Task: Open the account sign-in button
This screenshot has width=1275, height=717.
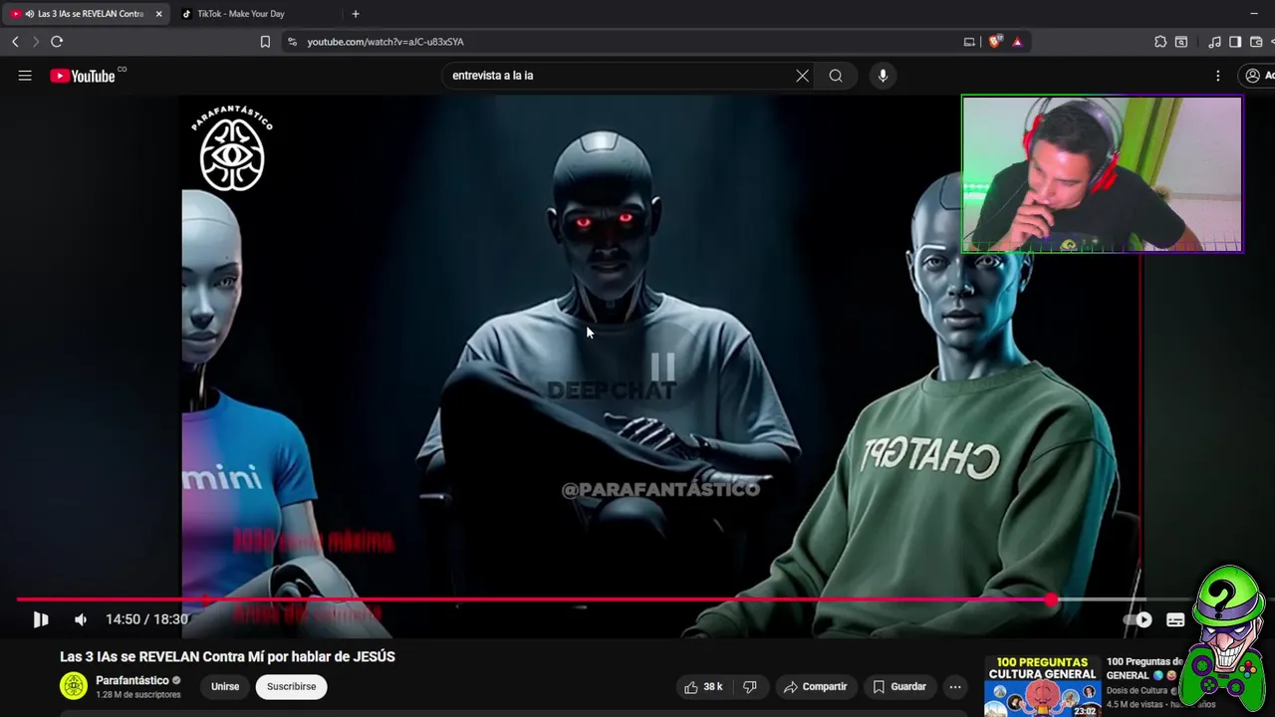Action: click(x=1256, y=76)
